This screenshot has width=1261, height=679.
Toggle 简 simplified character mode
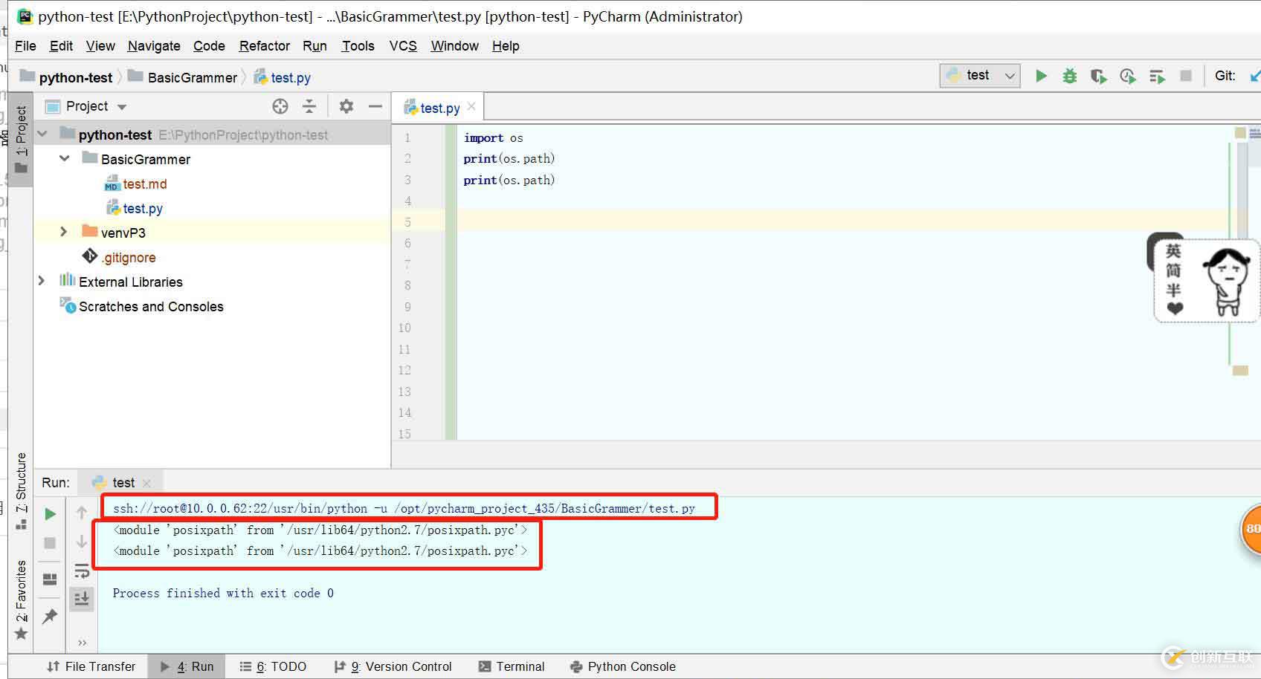click(1174, 270)
